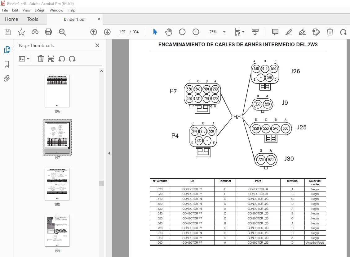Image resolution: width=350 pixels, height=257 pixels.
Task: Click the extract pages panel icon
Action: (x=51, y=59)
